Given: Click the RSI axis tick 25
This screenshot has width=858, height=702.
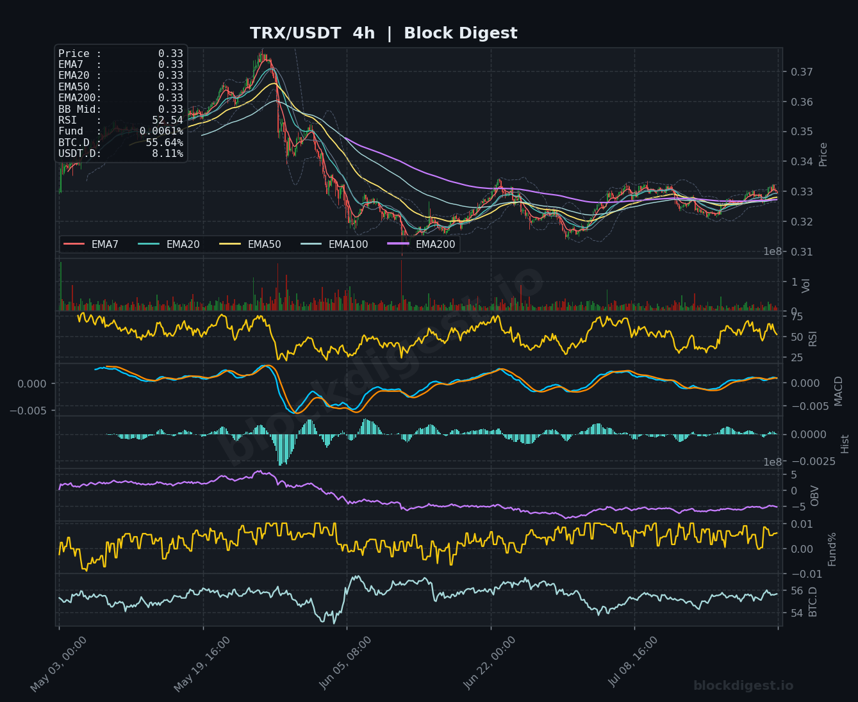Looking at the screenshot, I should pyautogui.click(x=797, y=358).
